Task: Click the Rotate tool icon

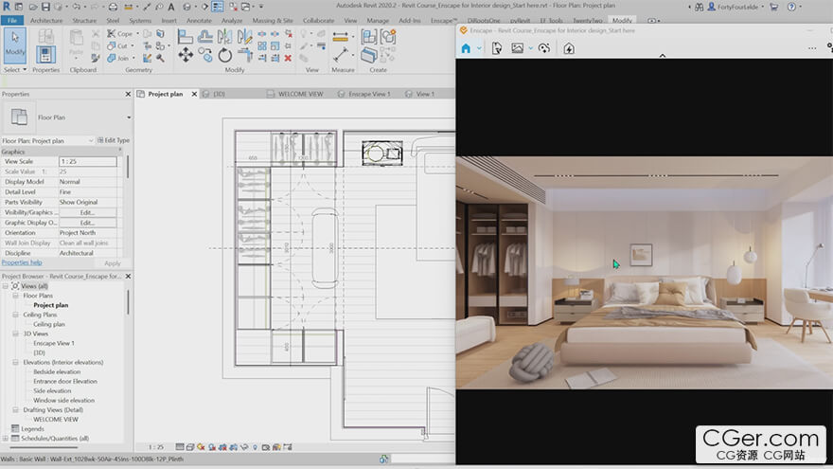Action: [x=225, y=56]
